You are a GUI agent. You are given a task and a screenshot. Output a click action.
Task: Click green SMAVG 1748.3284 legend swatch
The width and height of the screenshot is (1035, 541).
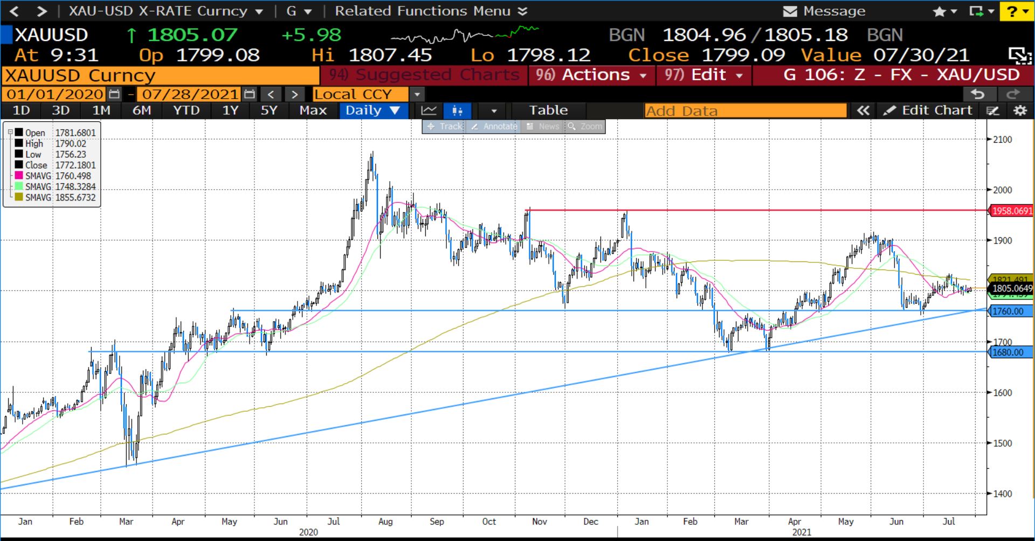(x=19, y=186)
